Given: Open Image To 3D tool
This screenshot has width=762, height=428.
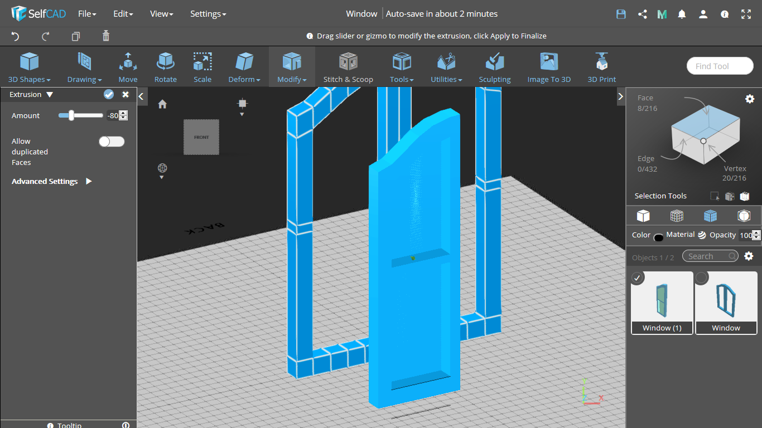Looking at the screenshot, I should point(549,67).
